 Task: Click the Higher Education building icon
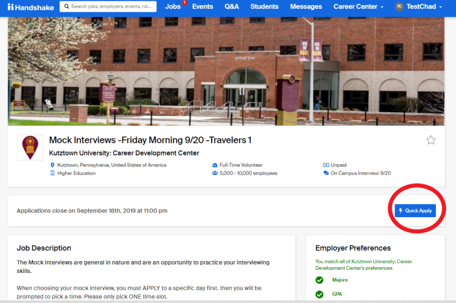coord(53,173)
